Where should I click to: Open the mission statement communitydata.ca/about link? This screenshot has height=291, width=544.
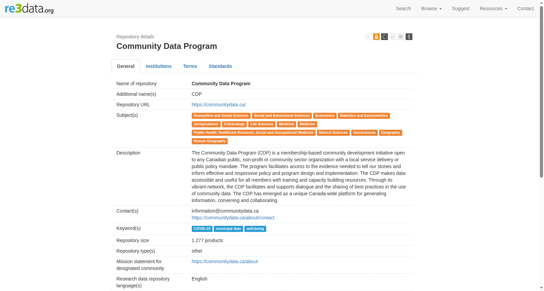[x=225, y=261]
